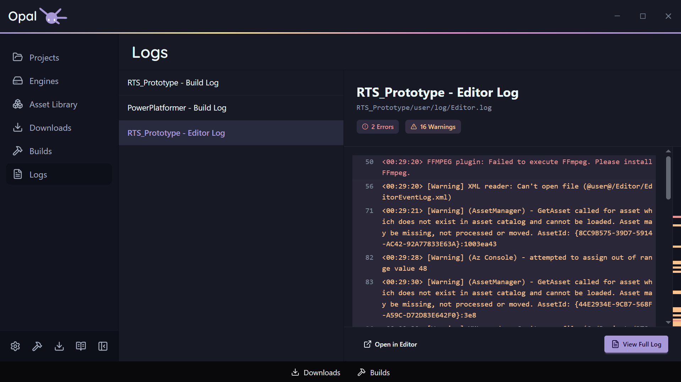
Task: Click log line 83 AssetManager warning
Action: click(x=504, y=298)
